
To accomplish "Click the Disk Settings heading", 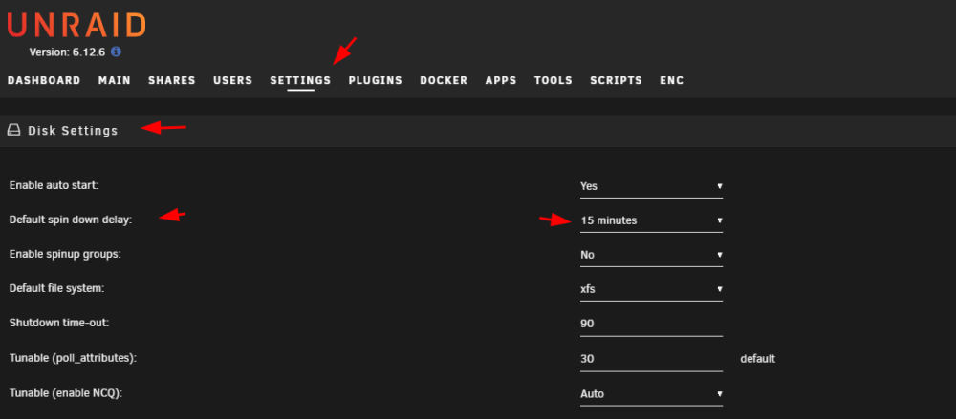I will [x=74, y=131].
